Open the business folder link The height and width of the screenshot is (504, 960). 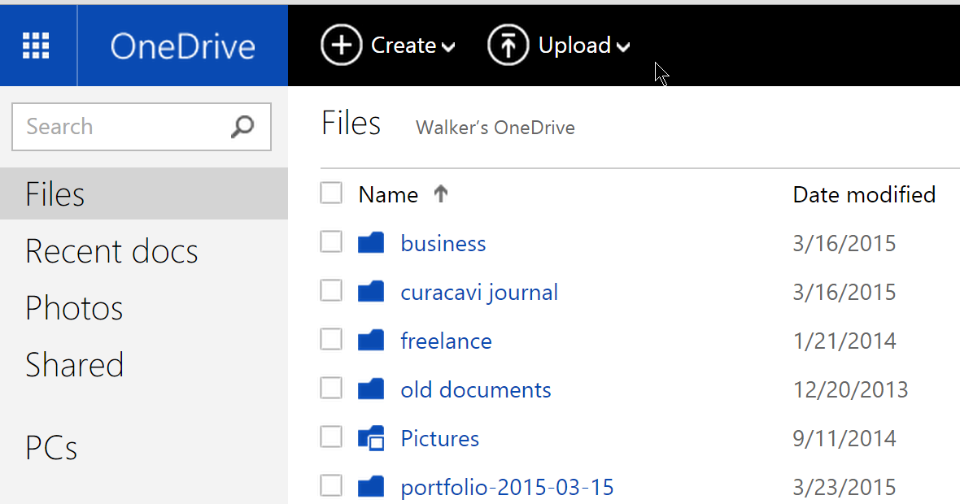point(443,243)
